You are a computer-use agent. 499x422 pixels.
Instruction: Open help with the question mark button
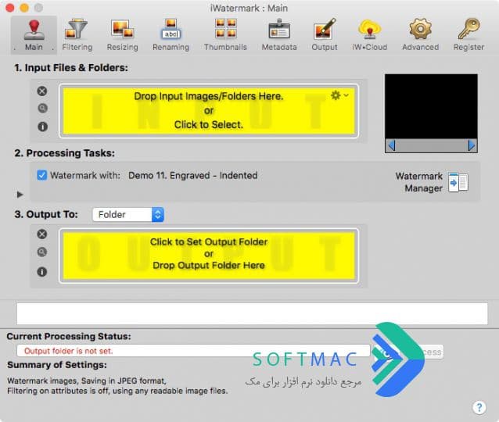(479, 407)
